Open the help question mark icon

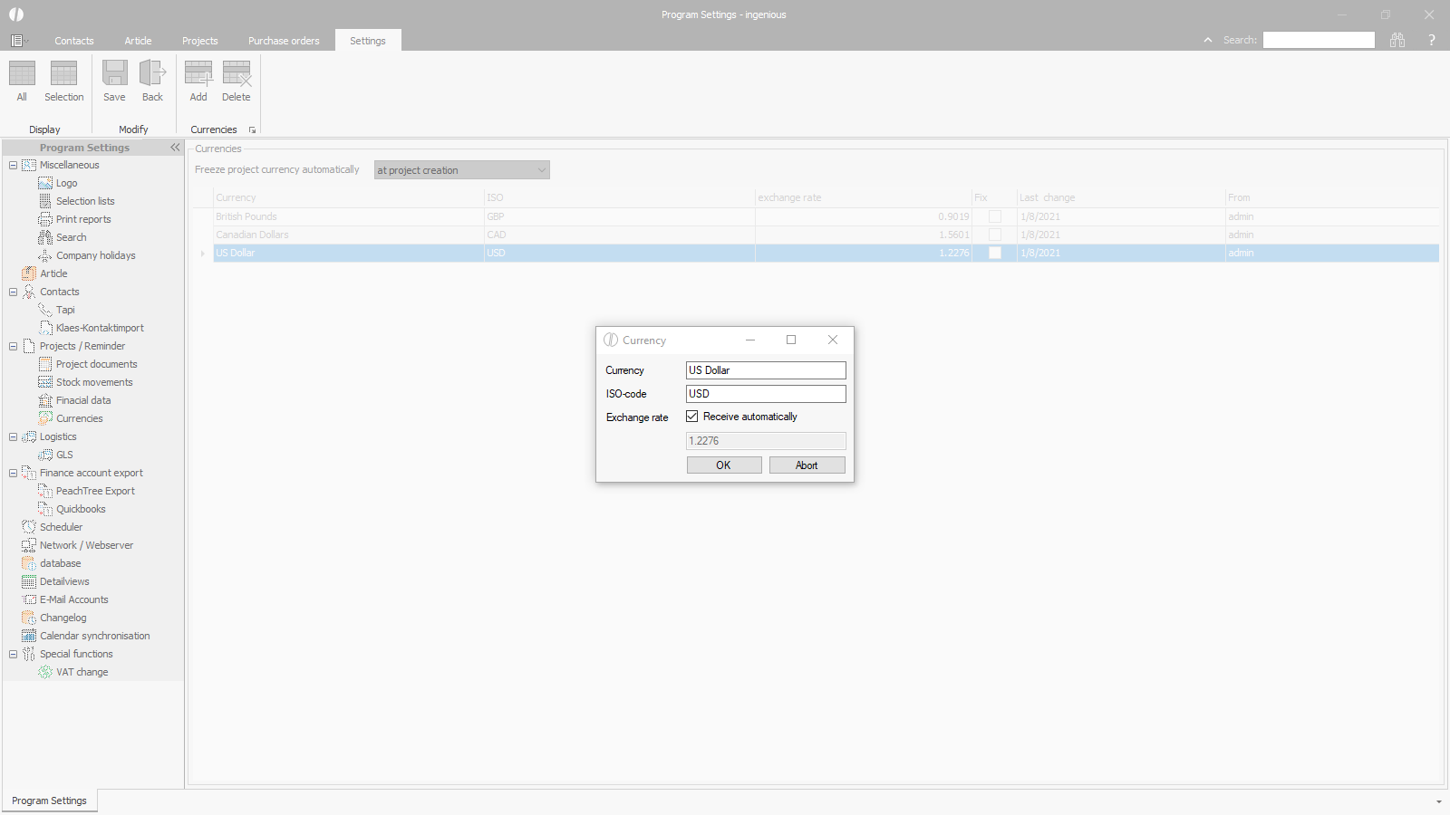click(1432, 40)
